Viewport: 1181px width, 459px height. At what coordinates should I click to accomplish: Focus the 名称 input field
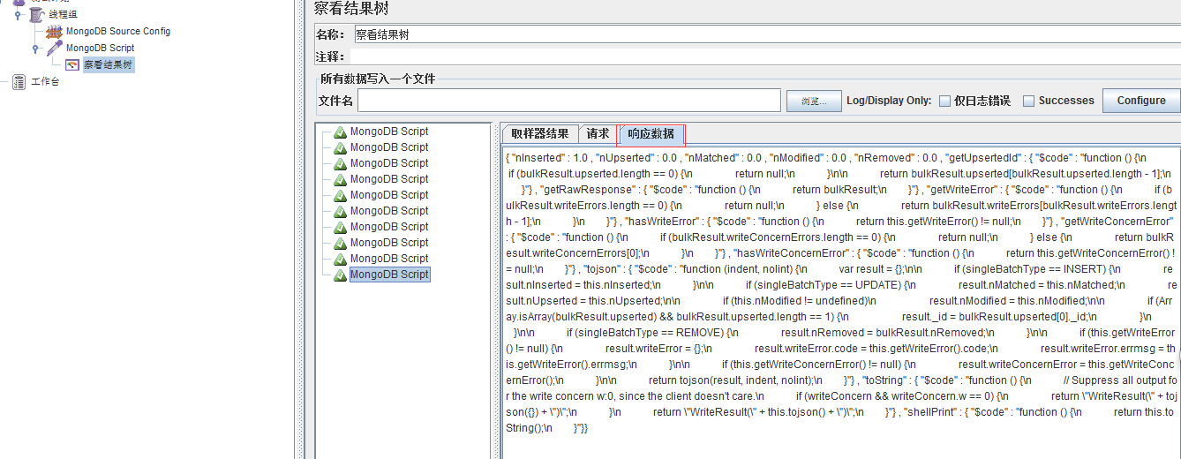click(766, 34)
